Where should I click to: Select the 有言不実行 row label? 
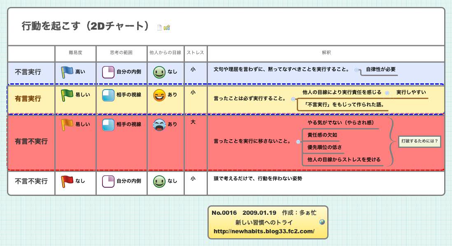coord(31,141)
